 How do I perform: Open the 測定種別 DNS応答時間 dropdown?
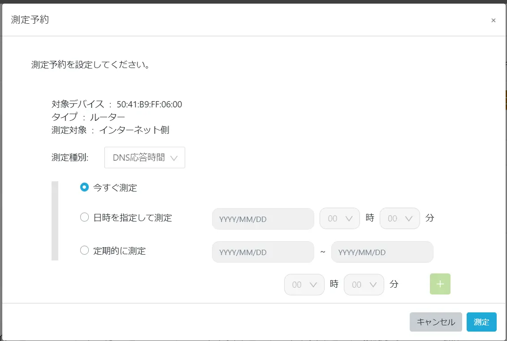(x=144, y=158)
